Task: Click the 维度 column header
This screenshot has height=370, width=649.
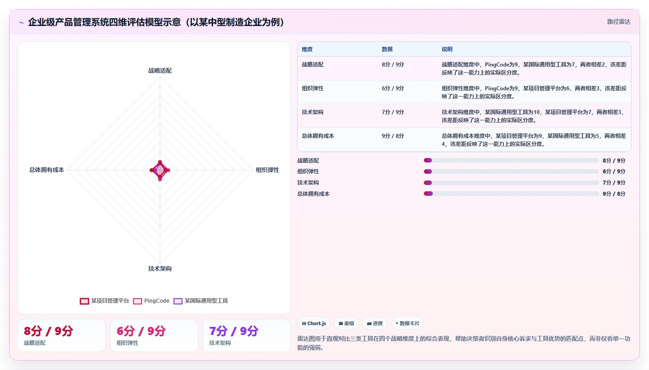Action: click(x=307, y=49)
